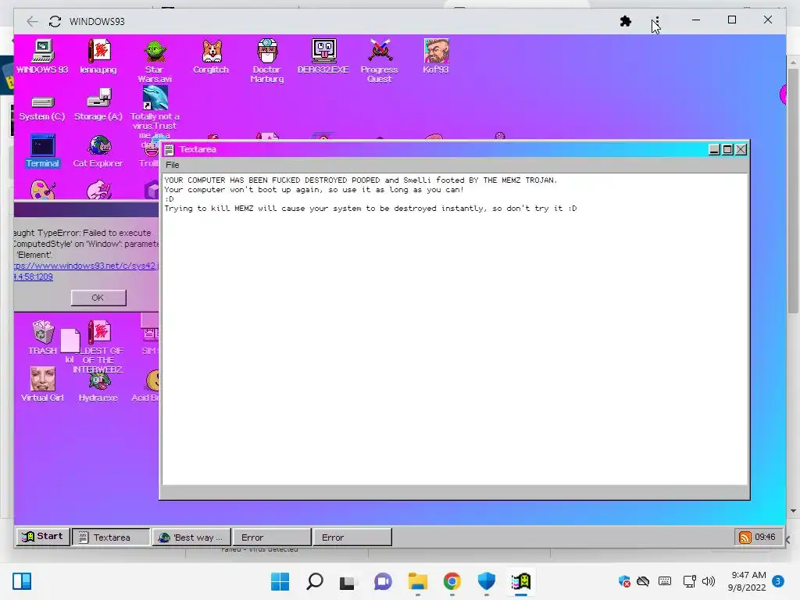Reload the WINDOWS93 page

click(x=55, y=21)
